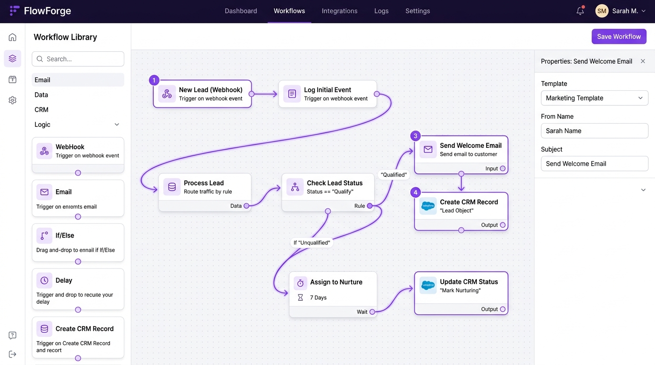Click the help question mark icon
This screenshot has width=655, height=365.
(x=12, y=335)
